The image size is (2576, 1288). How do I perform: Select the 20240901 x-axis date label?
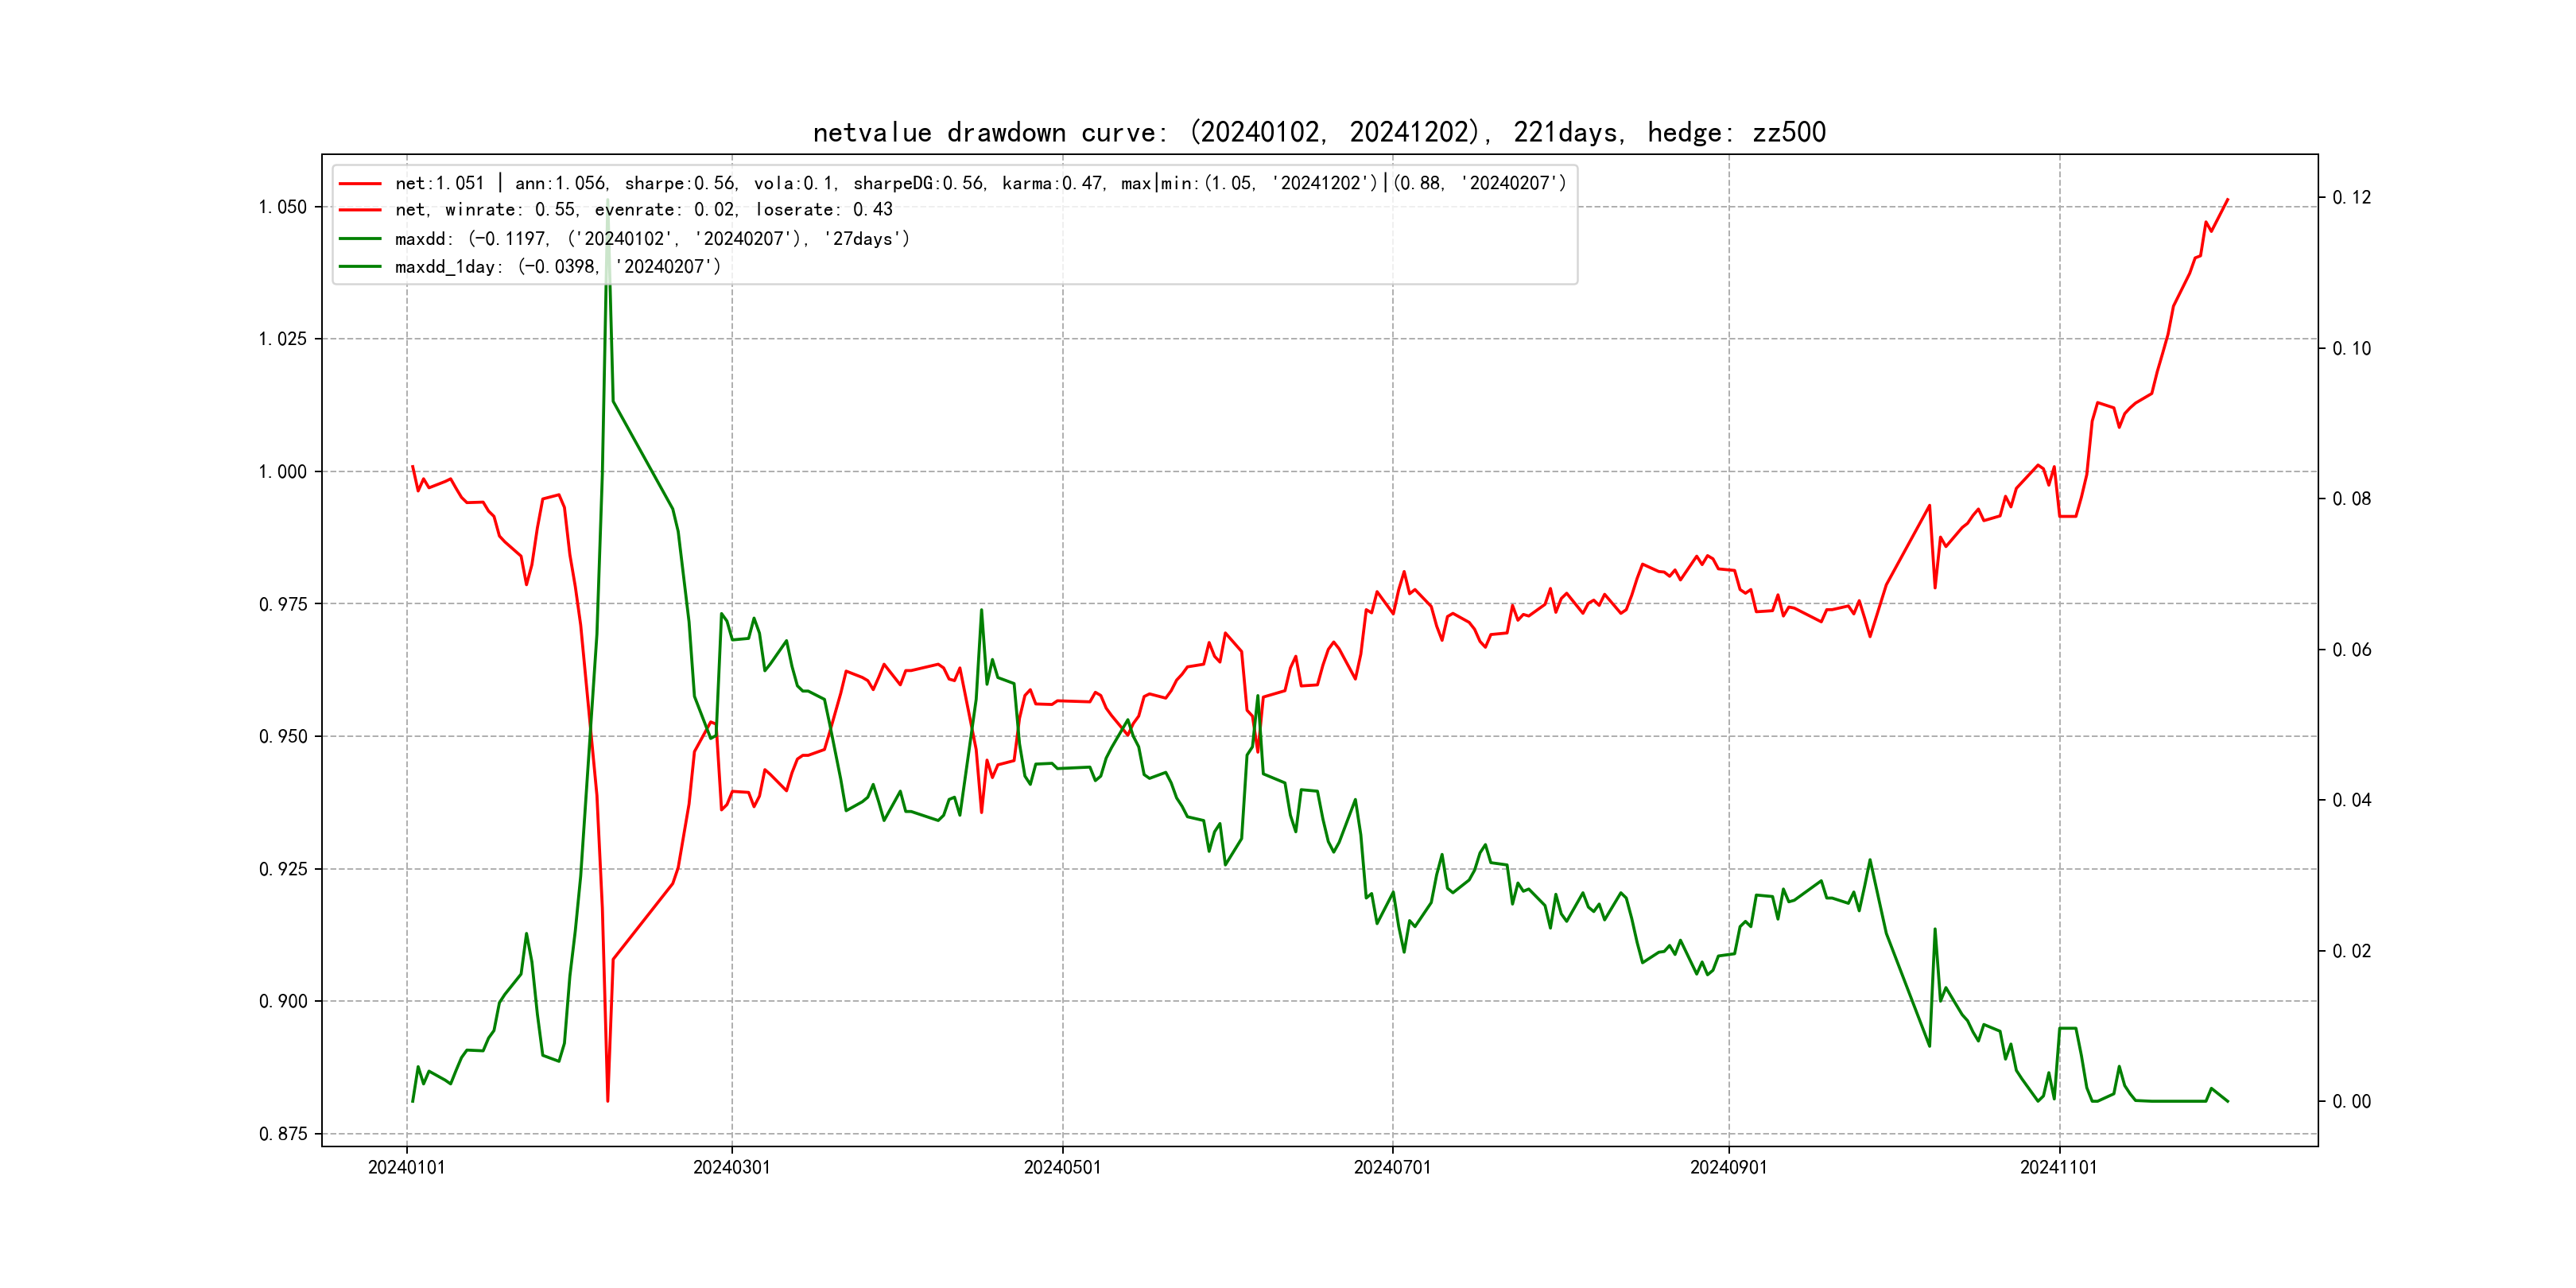1728,1167
